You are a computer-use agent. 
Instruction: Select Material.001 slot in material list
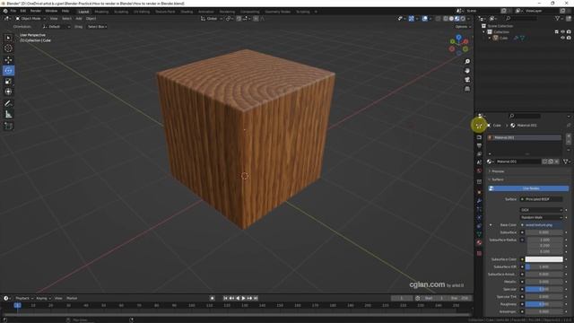[x=524, y=137]
